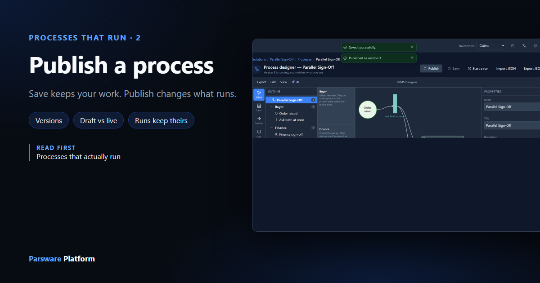This screenshot has width=540, height=283.
Task: Click the Finance lane header on canvas
Action: click(336, 132)
